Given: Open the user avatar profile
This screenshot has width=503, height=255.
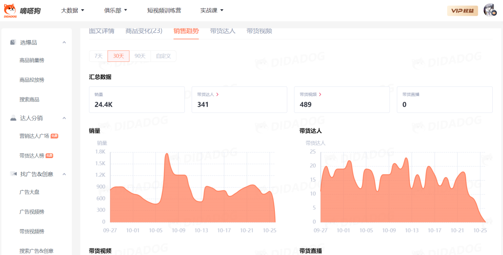Looking at the screenshot, I should (x=489, y=10).
